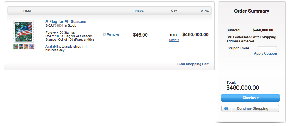Select the dark green stamp thumbnail

pos(21,46)
